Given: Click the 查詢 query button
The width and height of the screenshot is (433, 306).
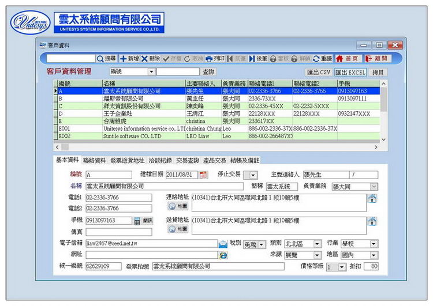Looking at the screenshot, I should [x=208, y=72].
